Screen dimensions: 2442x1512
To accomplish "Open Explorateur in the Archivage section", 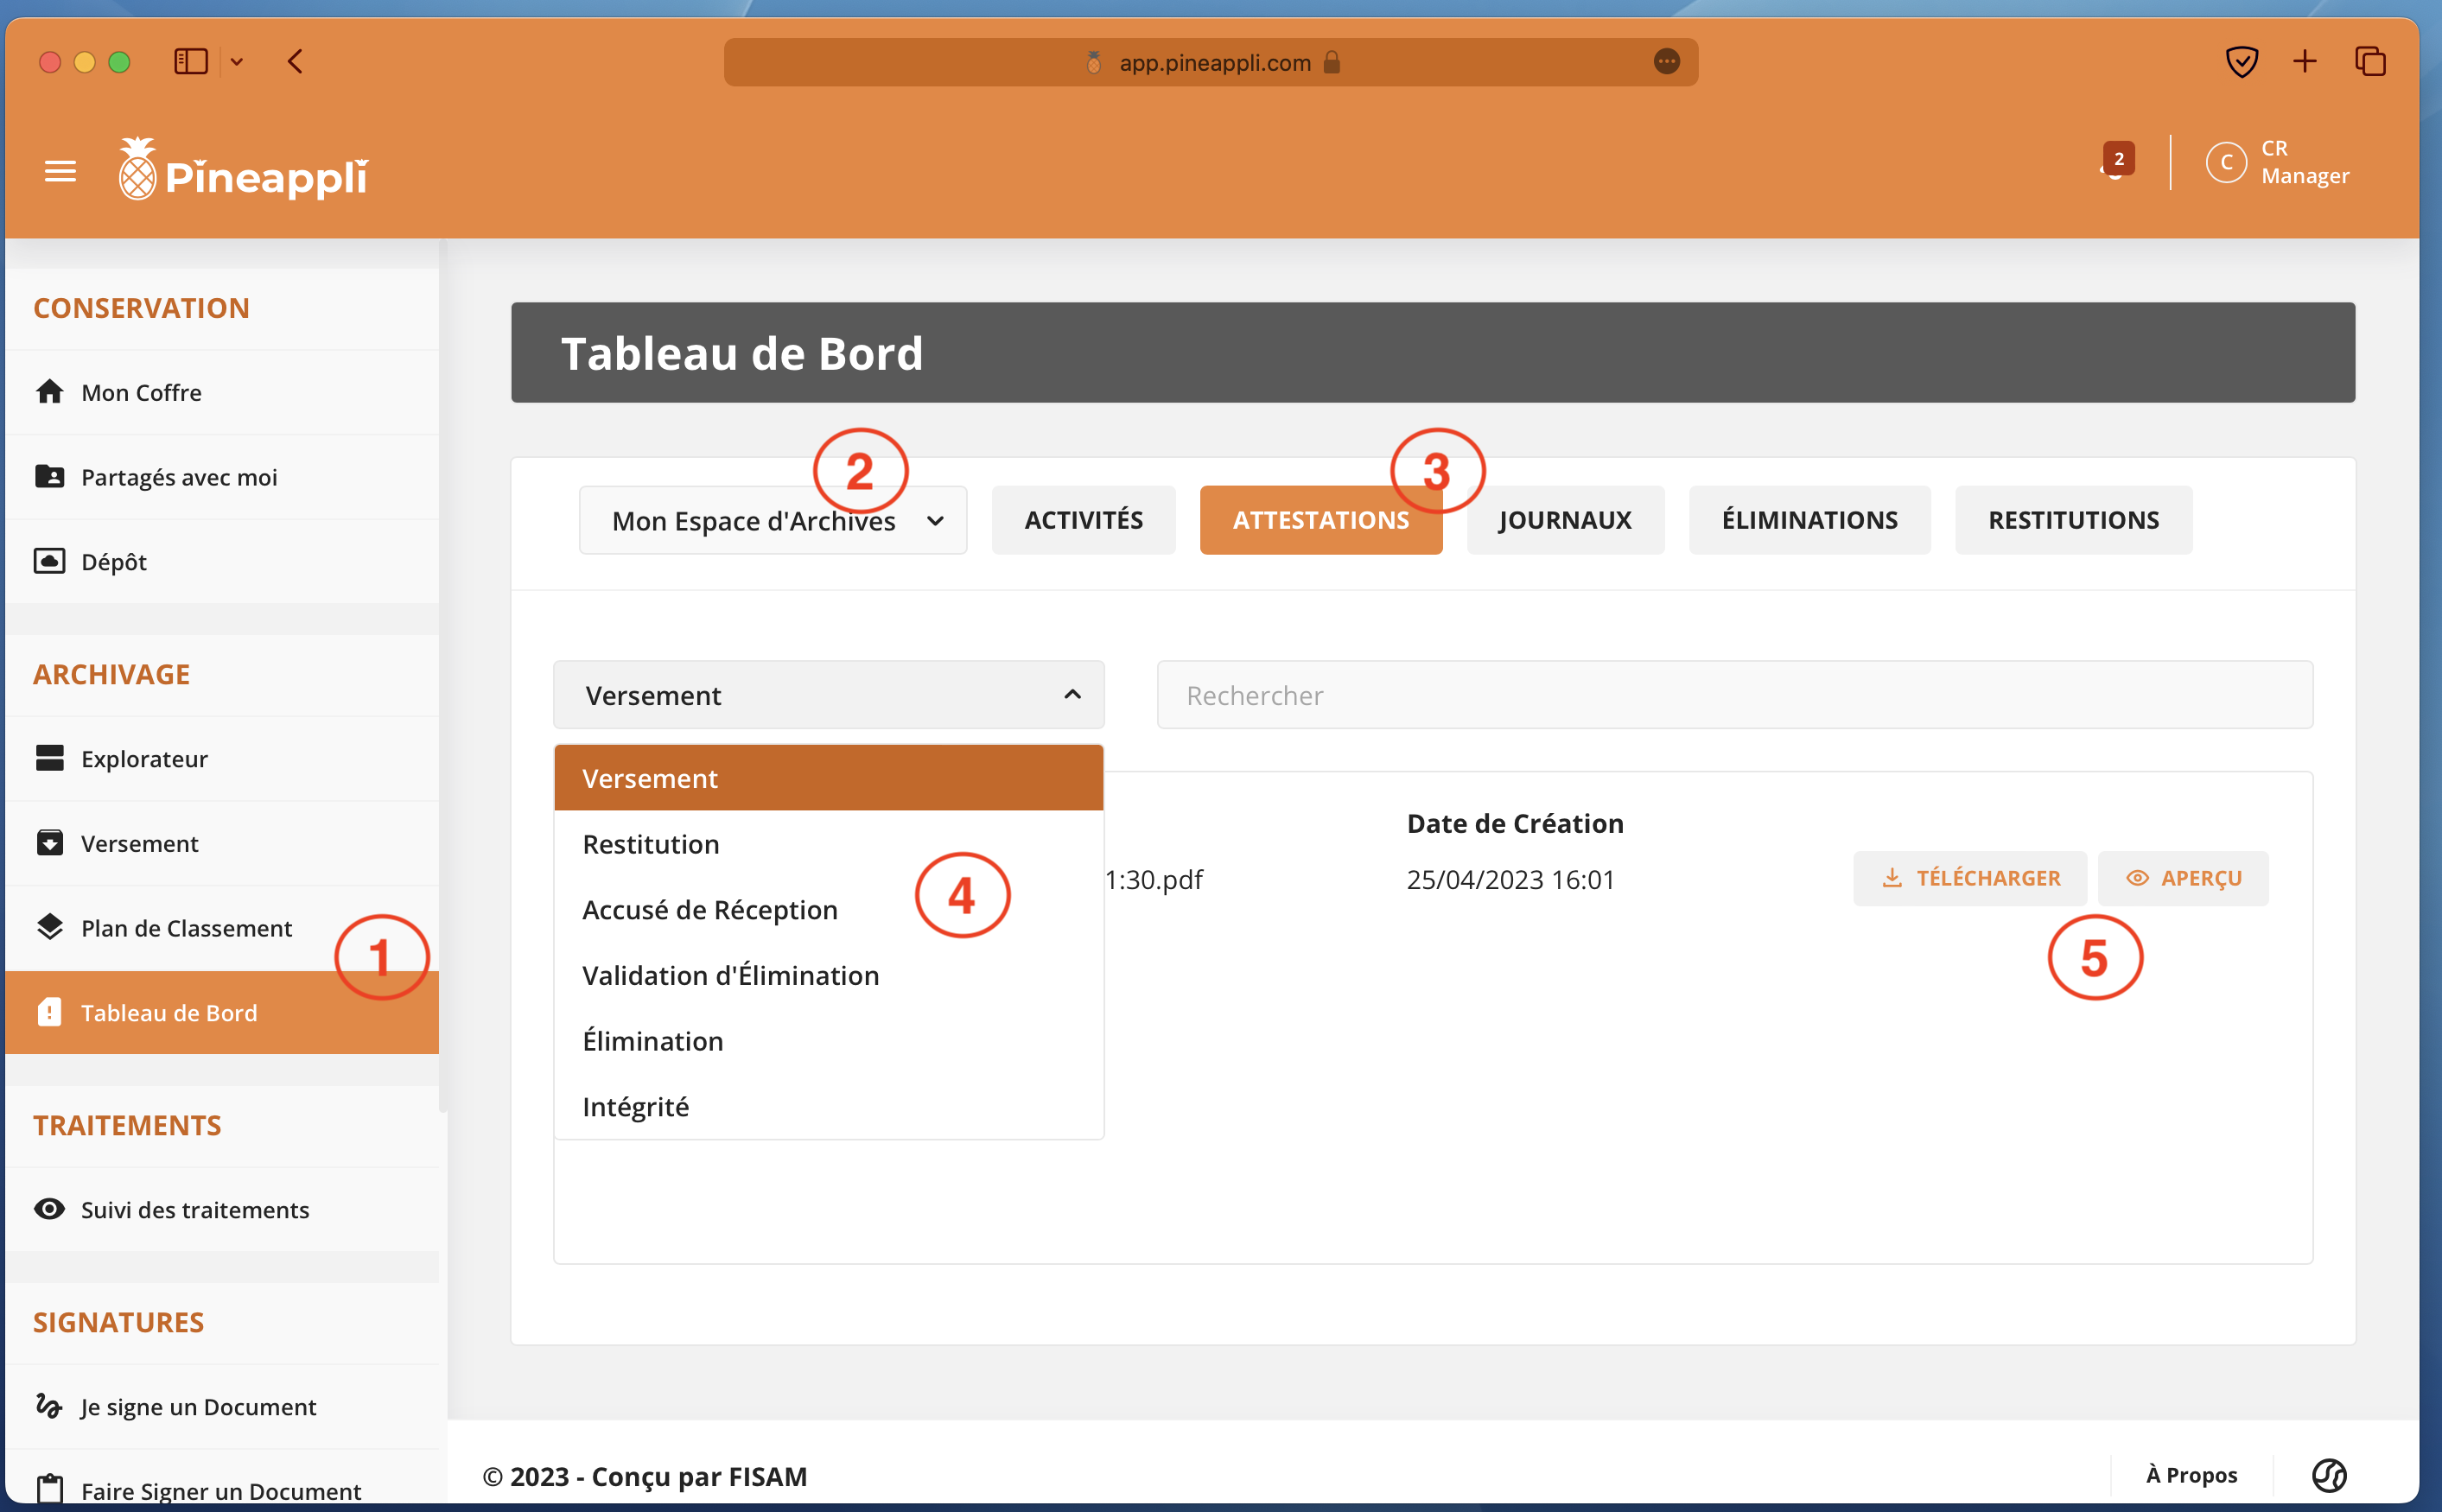I will coord(144,759).
